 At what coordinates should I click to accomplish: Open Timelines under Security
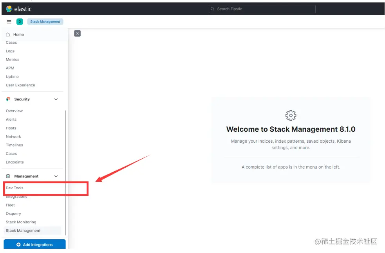coord(14,145)
